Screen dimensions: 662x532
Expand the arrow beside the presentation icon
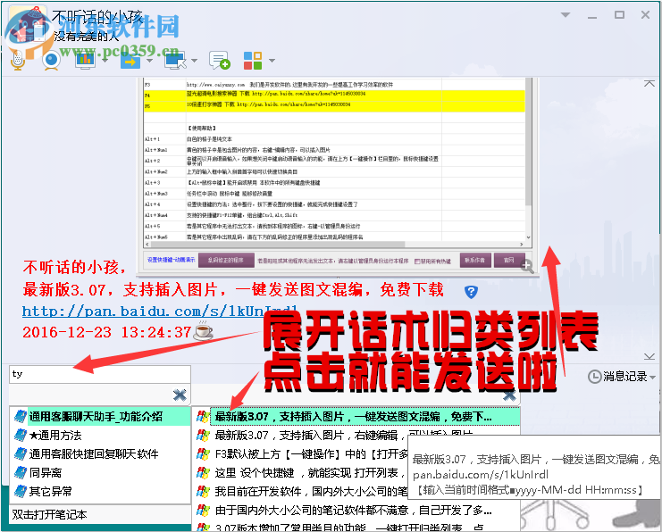105,61
